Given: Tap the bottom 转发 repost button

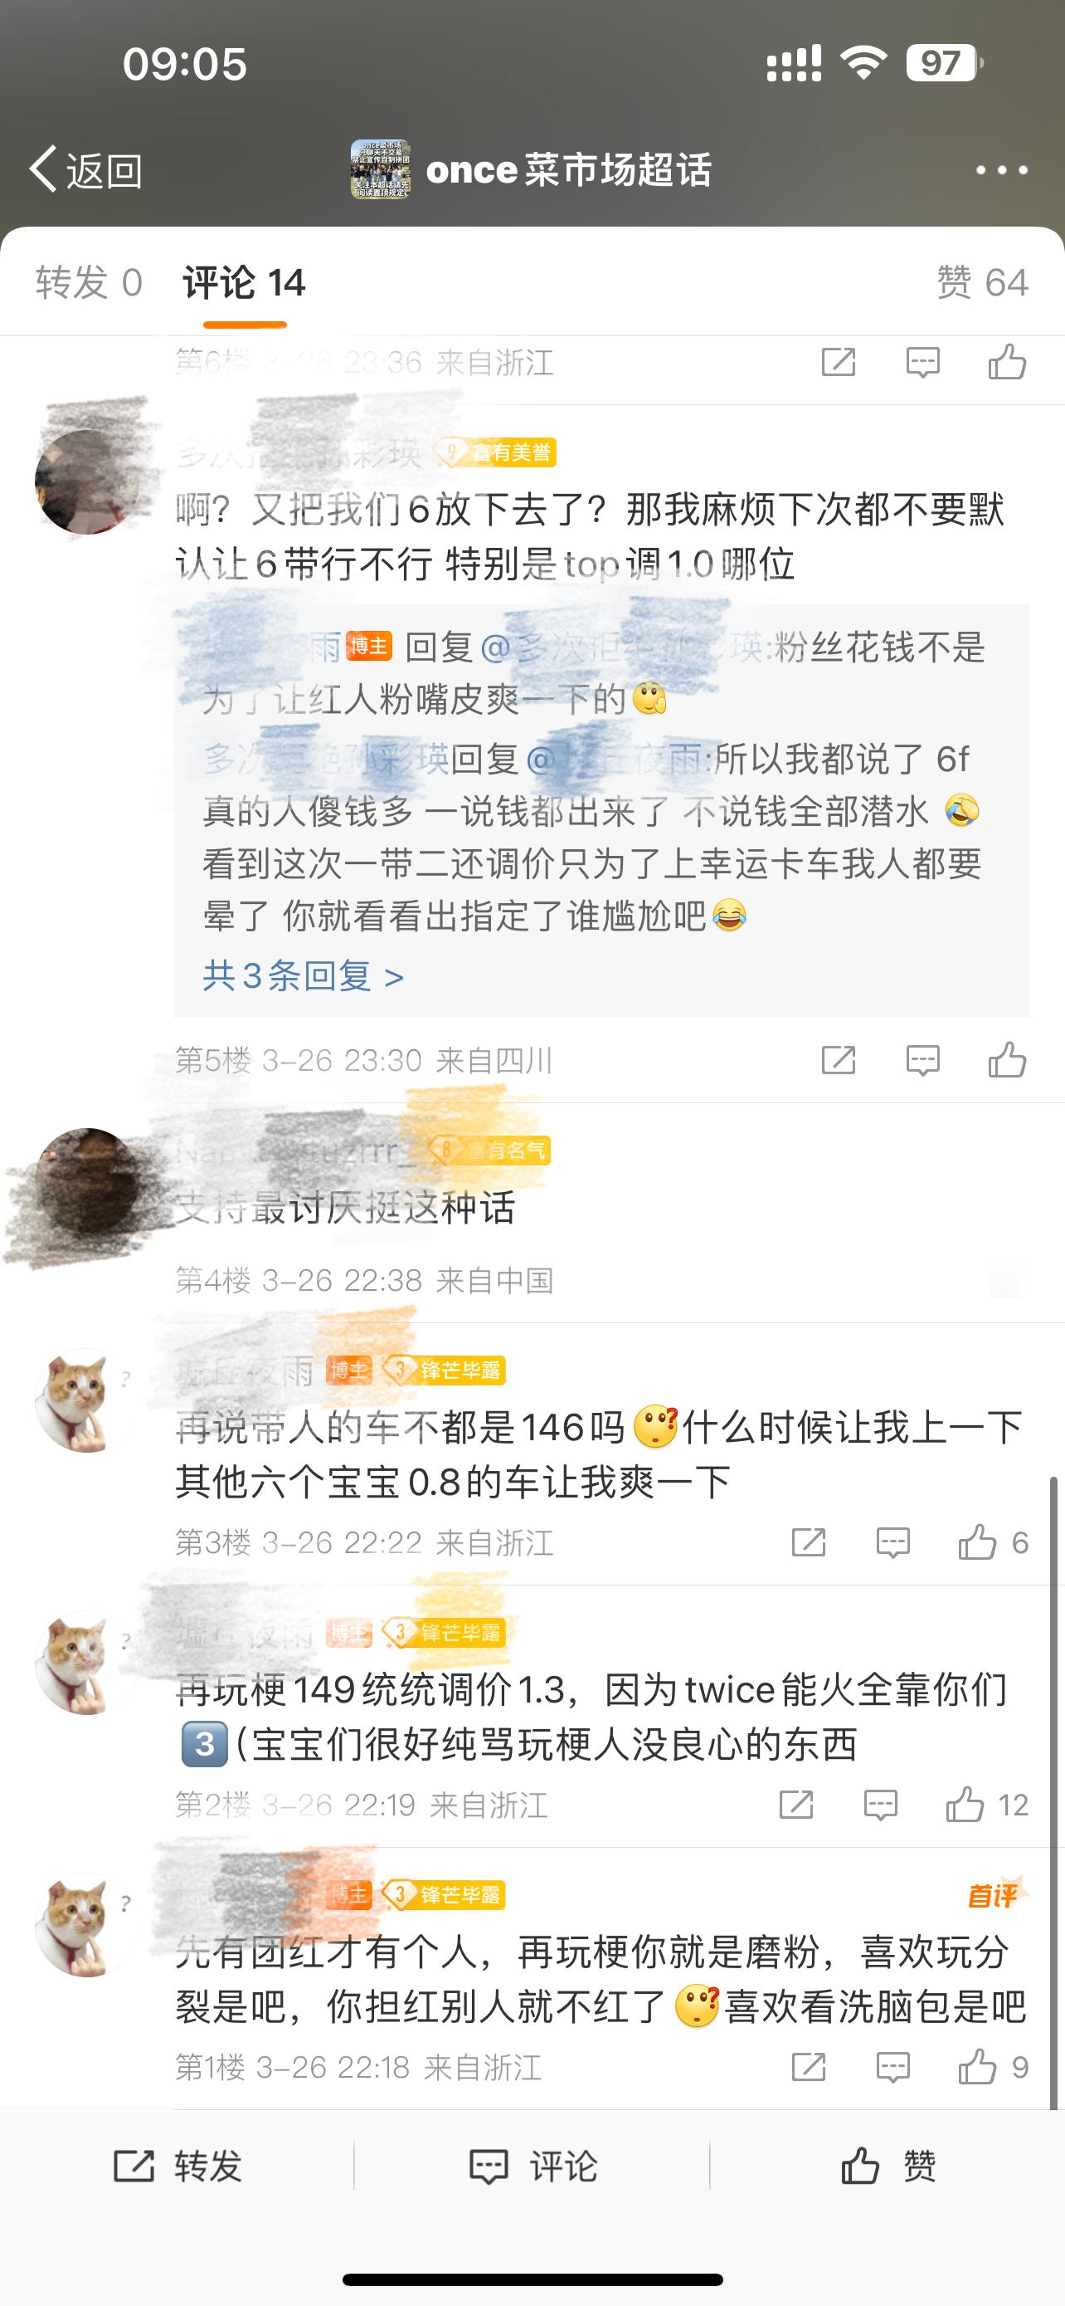Looking at the screenshot, I should (178, 2167).
